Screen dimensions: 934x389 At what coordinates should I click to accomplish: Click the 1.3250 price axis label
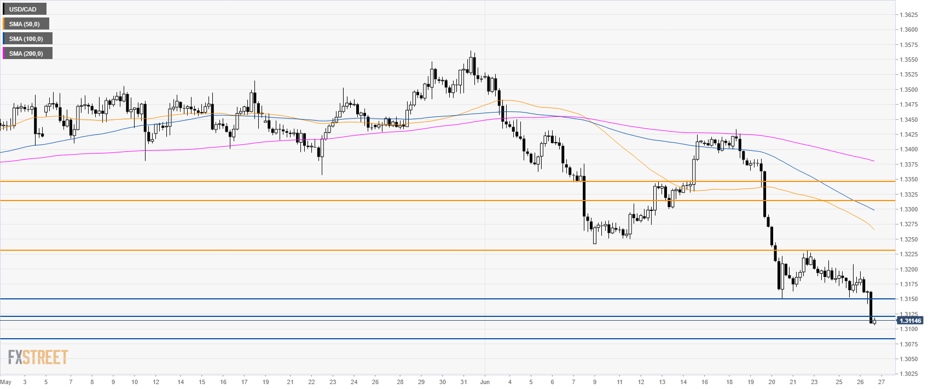click(x=908, y=239)
